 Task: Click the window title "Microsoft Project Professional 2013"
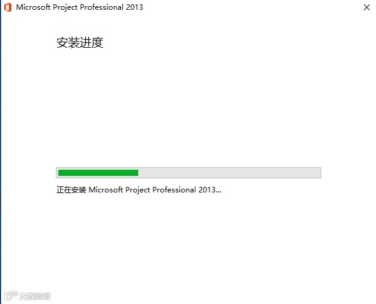pos(79,7)
